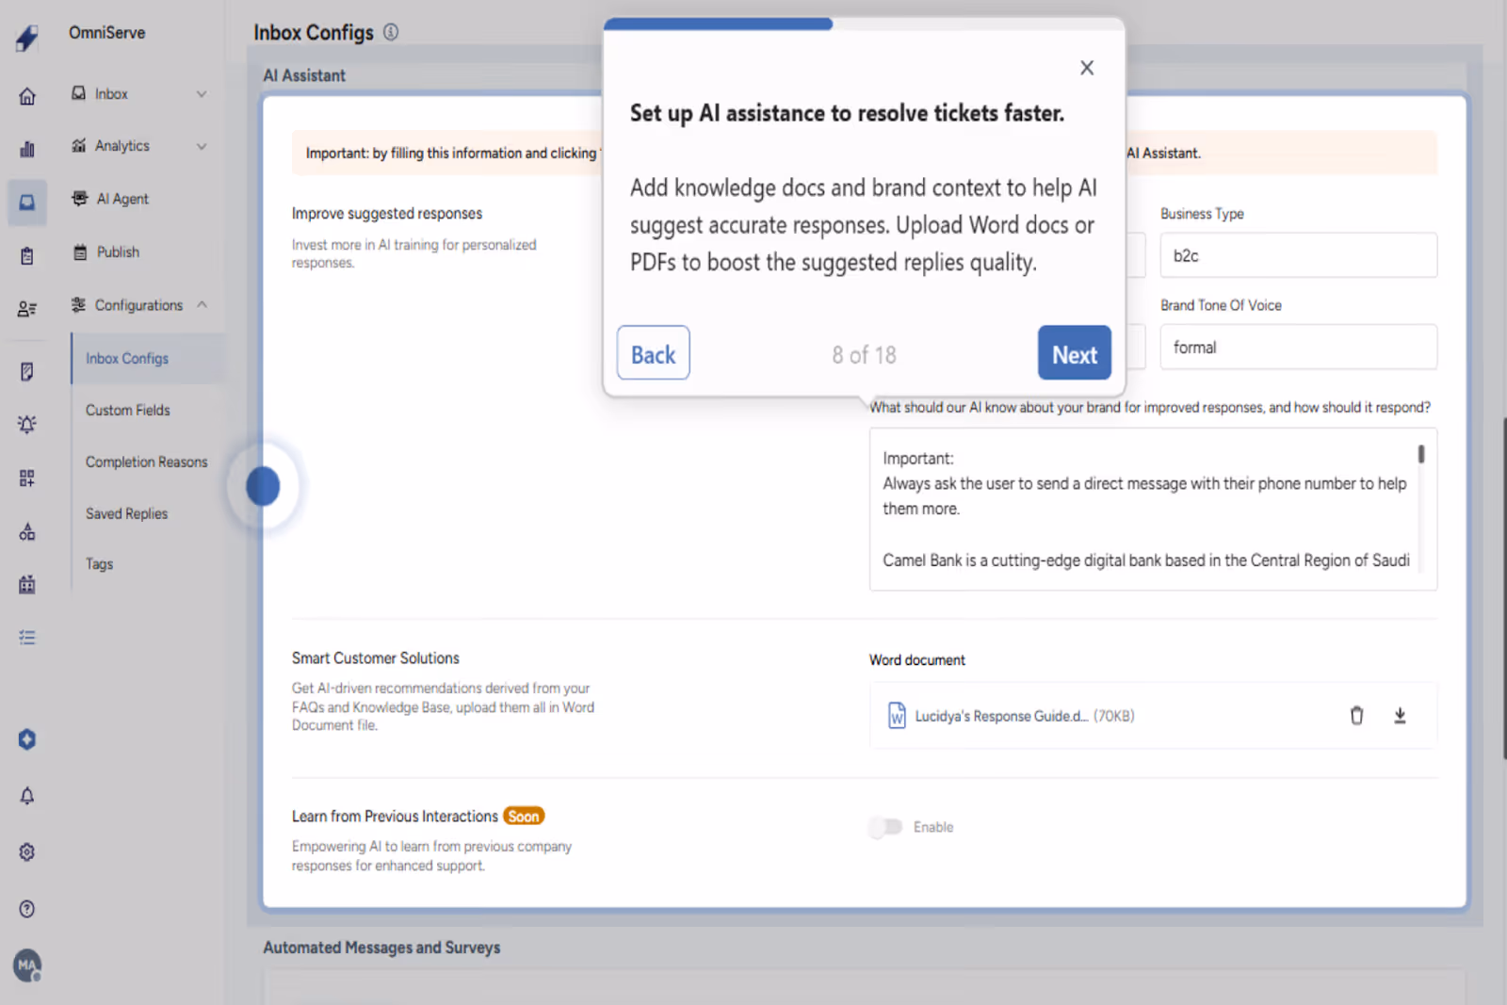The height and width of the screenshot is (1005, 1507).
Task: Open the checklist rail icon
Action: click(x=27, y=638)
